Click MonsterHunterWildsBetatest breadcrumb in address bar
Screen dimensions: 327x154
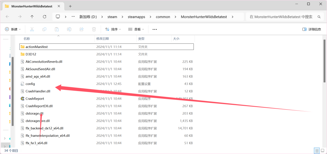click(204, 17)
